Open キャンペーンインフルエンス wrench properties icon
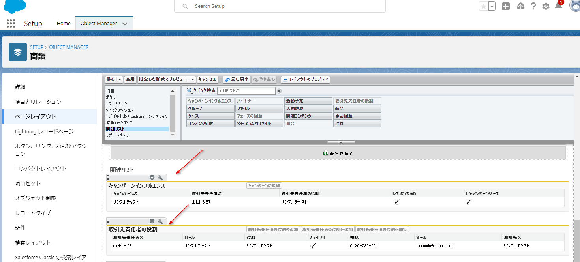580x262 pixels. coord(160,178)
